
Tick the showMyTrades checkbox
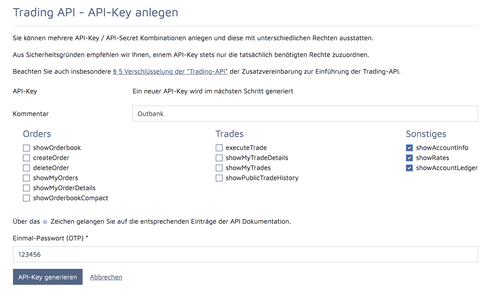(x=219, y=168)
